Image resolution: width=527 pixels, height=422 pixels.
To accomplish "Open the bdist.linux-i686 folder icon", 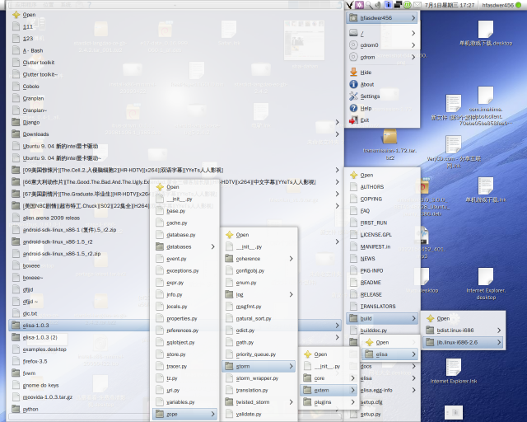I will (430, 331).
